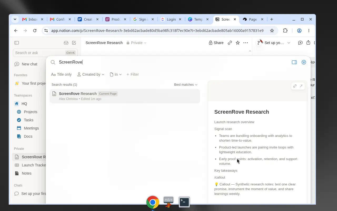The width and height of the screenshot is (337, 211).
Task: Go back in browser history
Action: click(x=16, y=31)
